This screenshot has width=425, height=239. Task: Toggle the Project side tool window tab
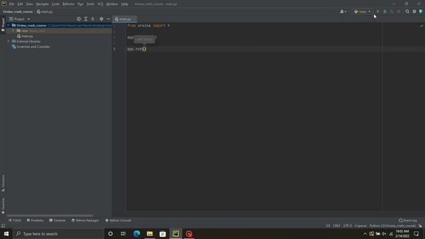click(3, 25)
